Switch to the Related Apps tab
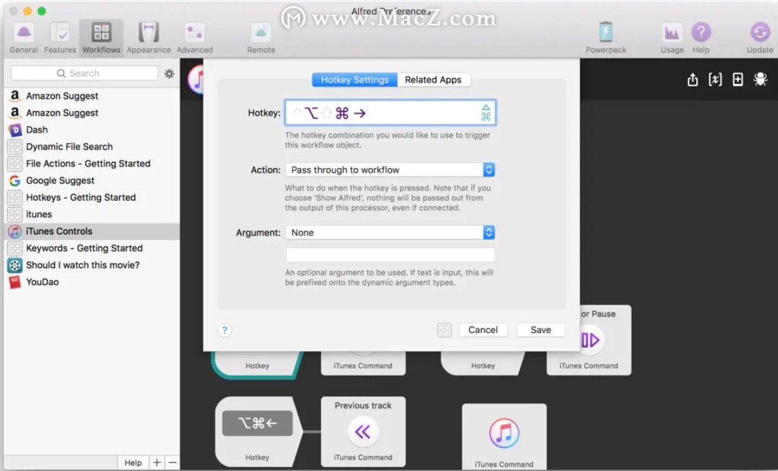The height and width of the screenshot is (471, 778). [x=433, y=80]
